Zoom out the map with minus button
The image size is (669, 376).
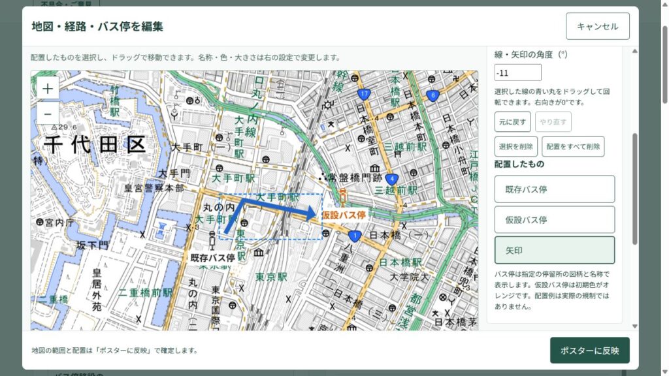click(47, 114)
